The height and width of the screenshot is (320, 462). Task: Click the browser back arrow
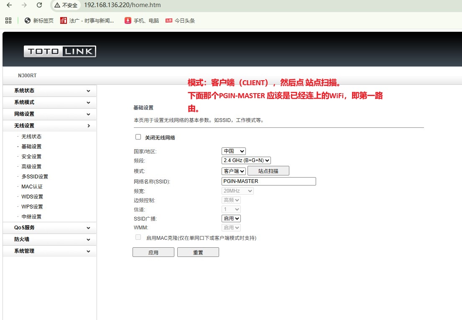point(9,5)
